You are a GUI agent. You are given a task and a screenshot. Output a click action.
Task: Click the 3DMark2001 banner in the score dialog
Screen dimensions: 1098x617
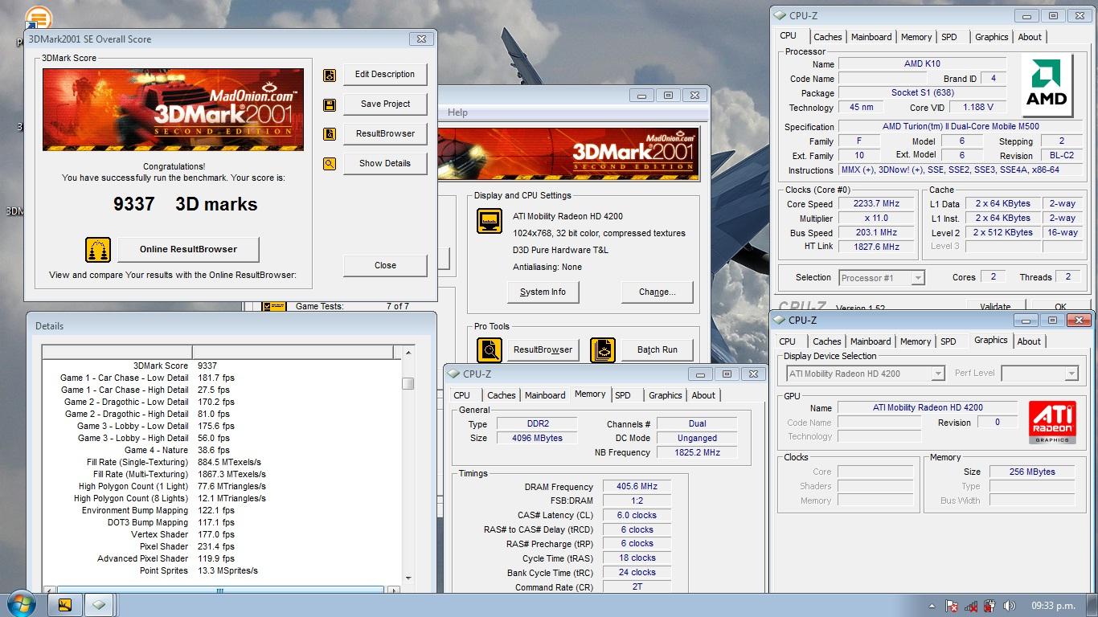pyautogui.click(x=173, y=110)
